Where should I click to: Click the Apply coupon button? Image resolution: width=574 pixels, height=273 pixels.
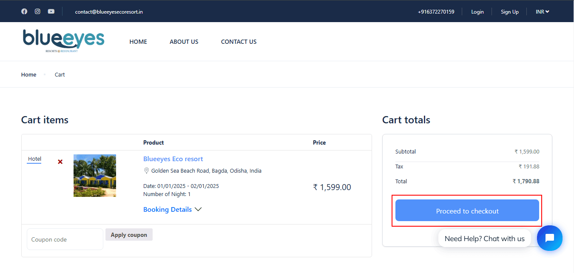(x=129, y=235)
